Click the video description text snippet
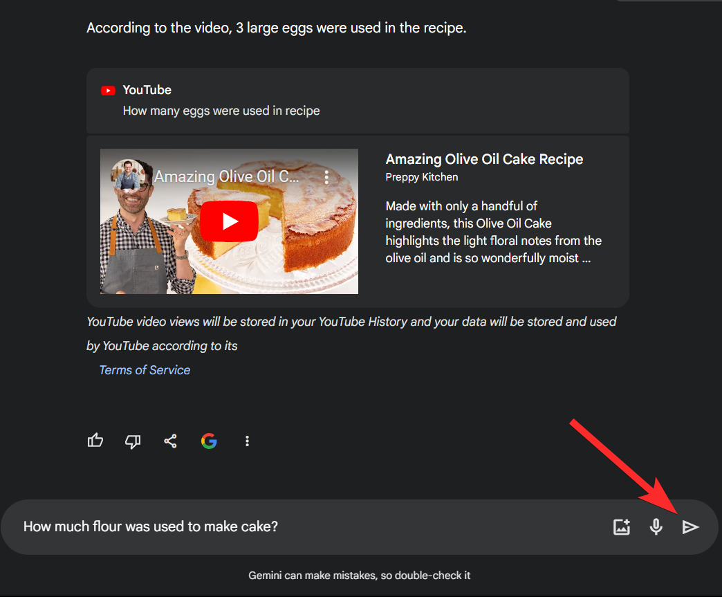The width and height of the screenshot is (722, 597). tap(493, 232)
